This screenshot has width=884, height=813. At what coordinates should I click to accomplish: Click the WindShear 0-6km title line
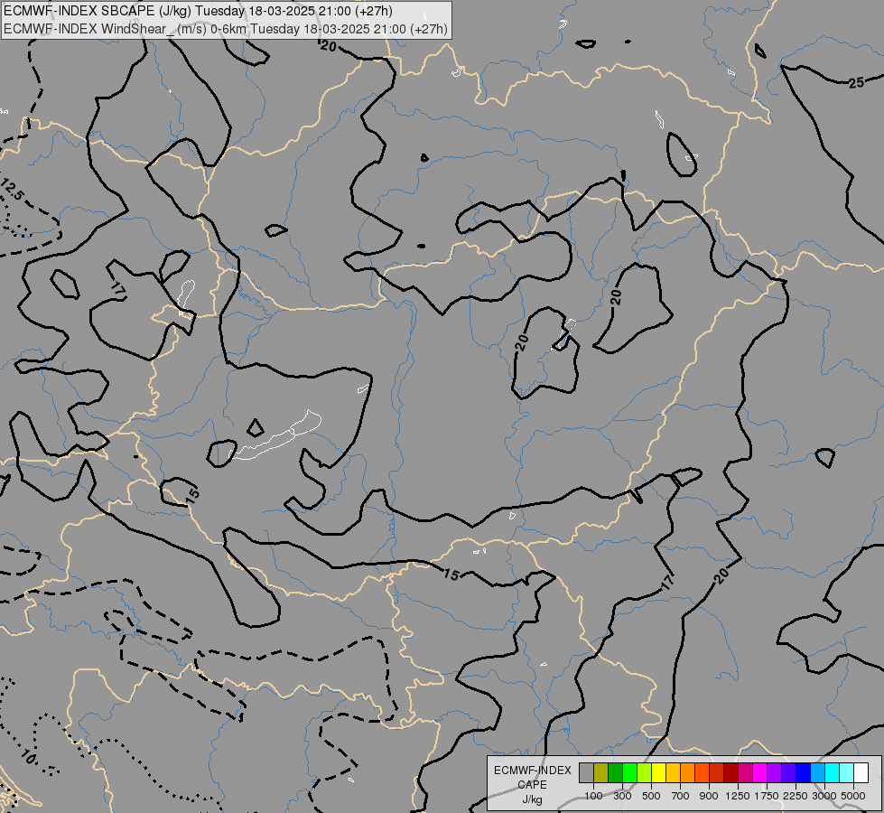[226, 29]
